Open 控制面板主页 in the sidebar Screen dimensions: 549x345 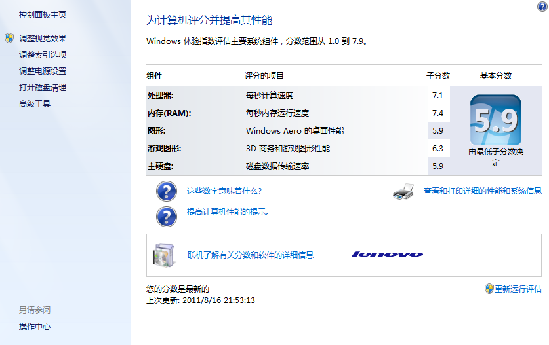(x=43, y=14)
